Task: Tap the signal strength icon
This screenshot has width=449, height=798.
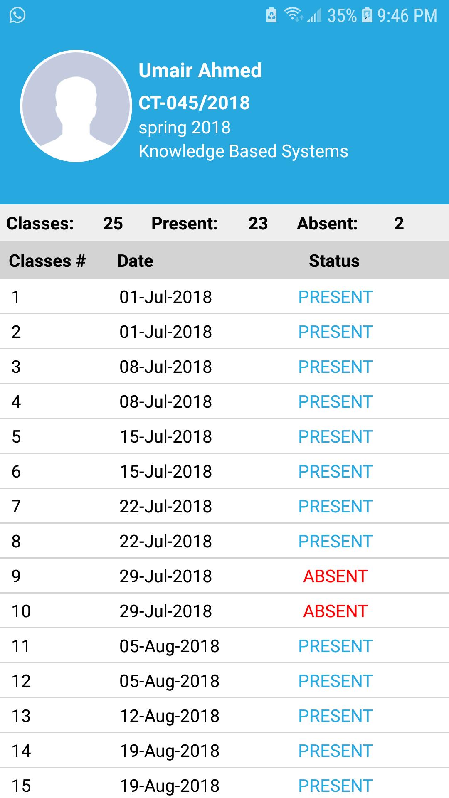Action: click(315, 16)
